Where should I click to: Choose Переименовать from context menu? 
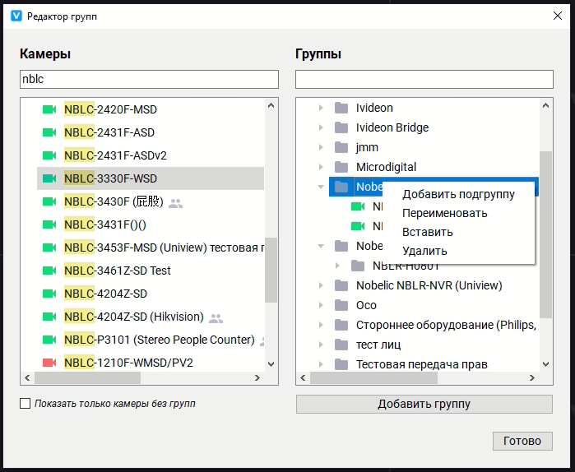tap(458, 213)
